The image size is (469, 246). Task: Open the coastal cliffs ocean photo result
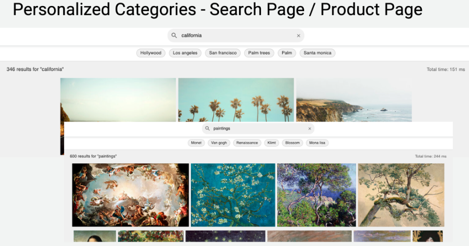click(354, 99)
